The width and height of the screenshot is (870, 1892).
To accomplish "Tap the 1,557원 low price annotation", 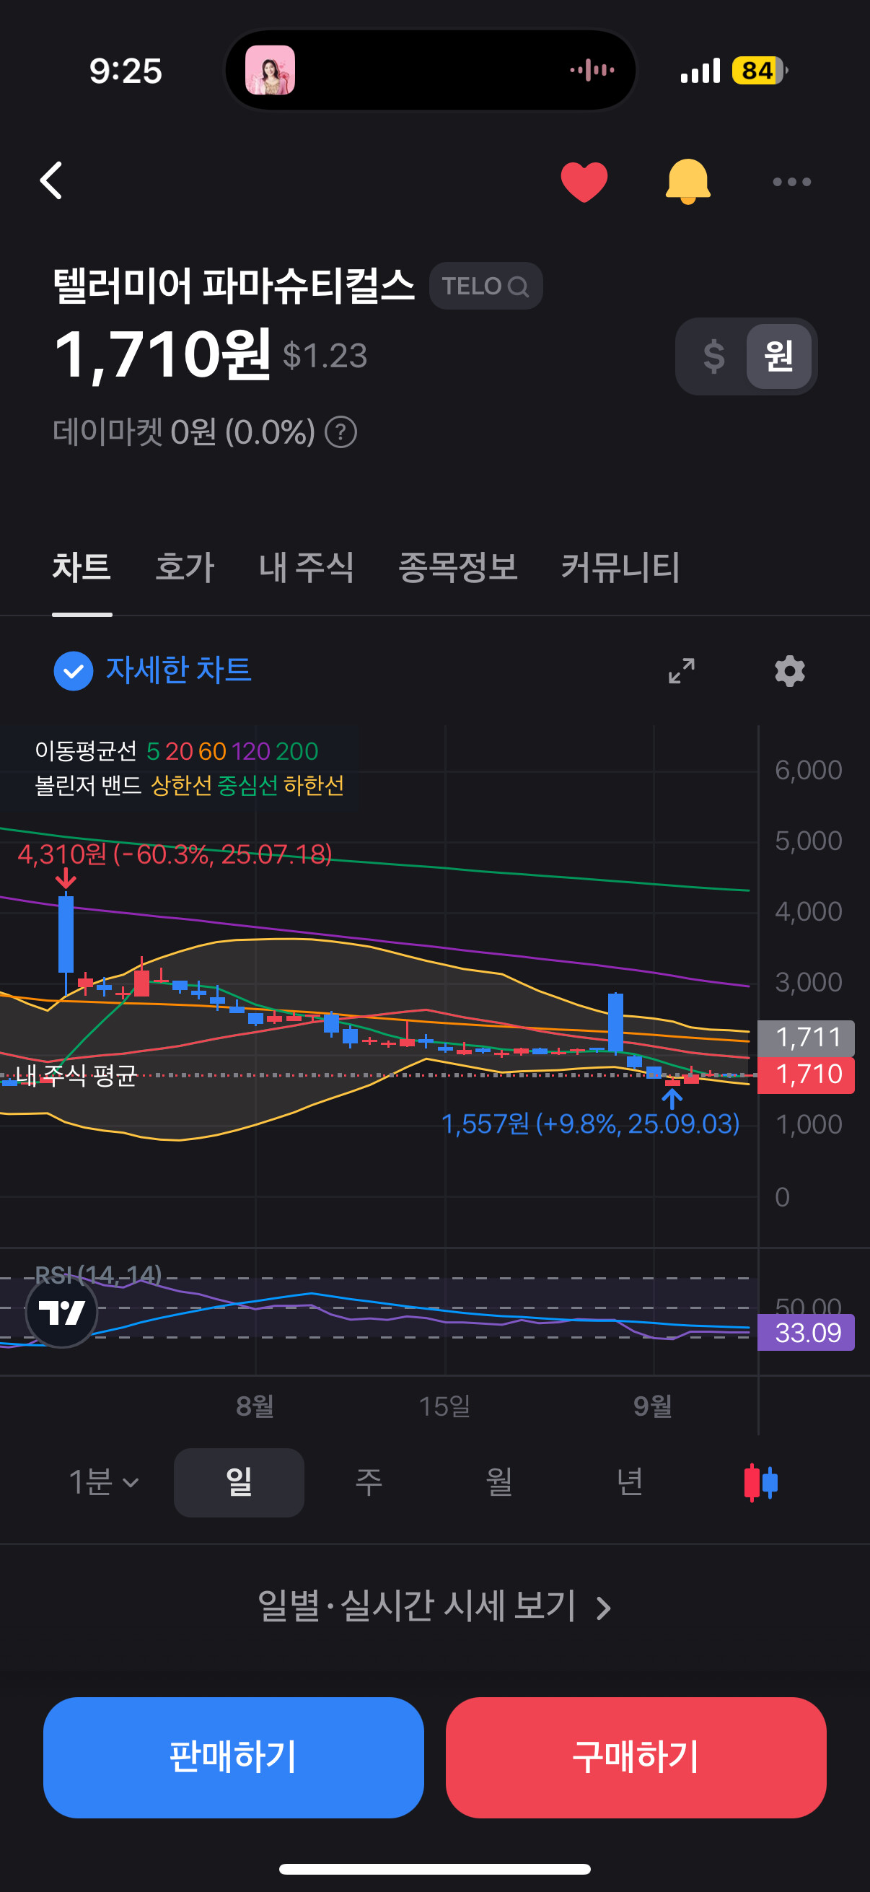I will click(590, 1123).
